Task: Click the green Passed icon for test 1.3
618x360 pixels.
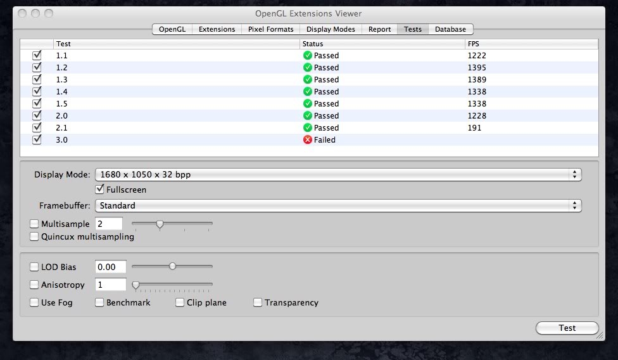Action: point(308,80)
